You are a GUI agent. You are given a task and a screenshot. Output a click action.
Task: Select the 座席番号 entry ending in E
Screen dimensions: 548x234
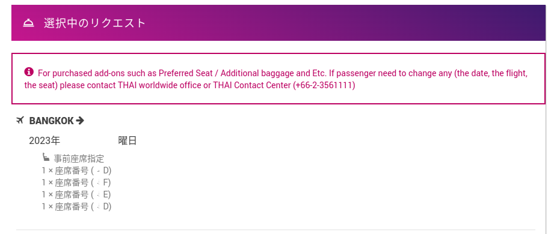(76, 194)
